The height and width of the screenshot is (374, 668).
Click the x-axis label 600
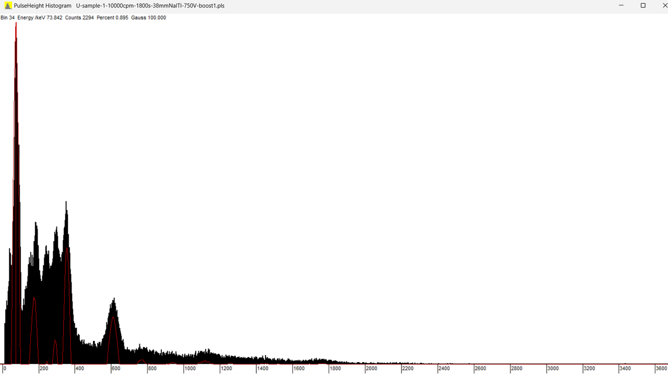coord(116,369)
